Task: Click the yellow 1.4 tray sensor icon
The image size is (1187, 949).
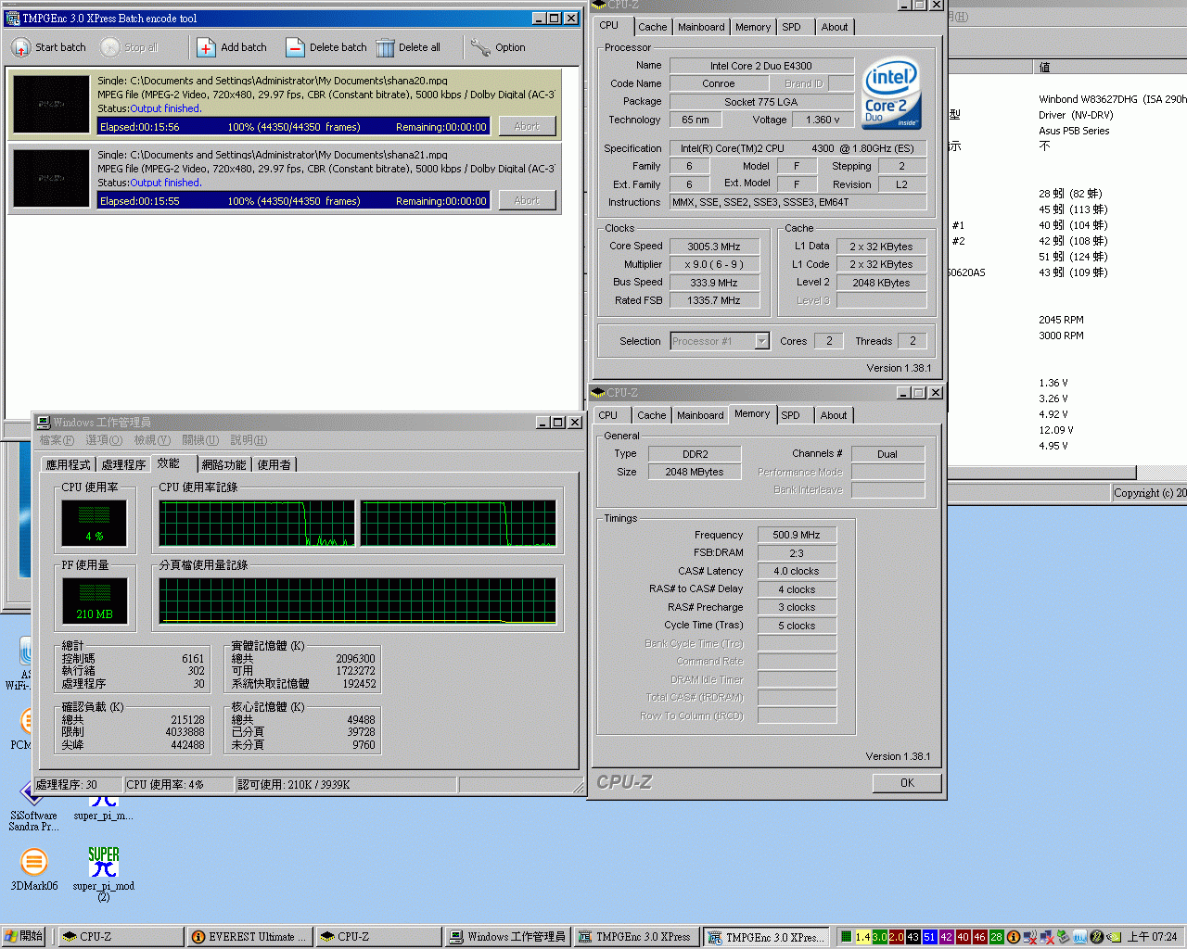Action: 862,937
